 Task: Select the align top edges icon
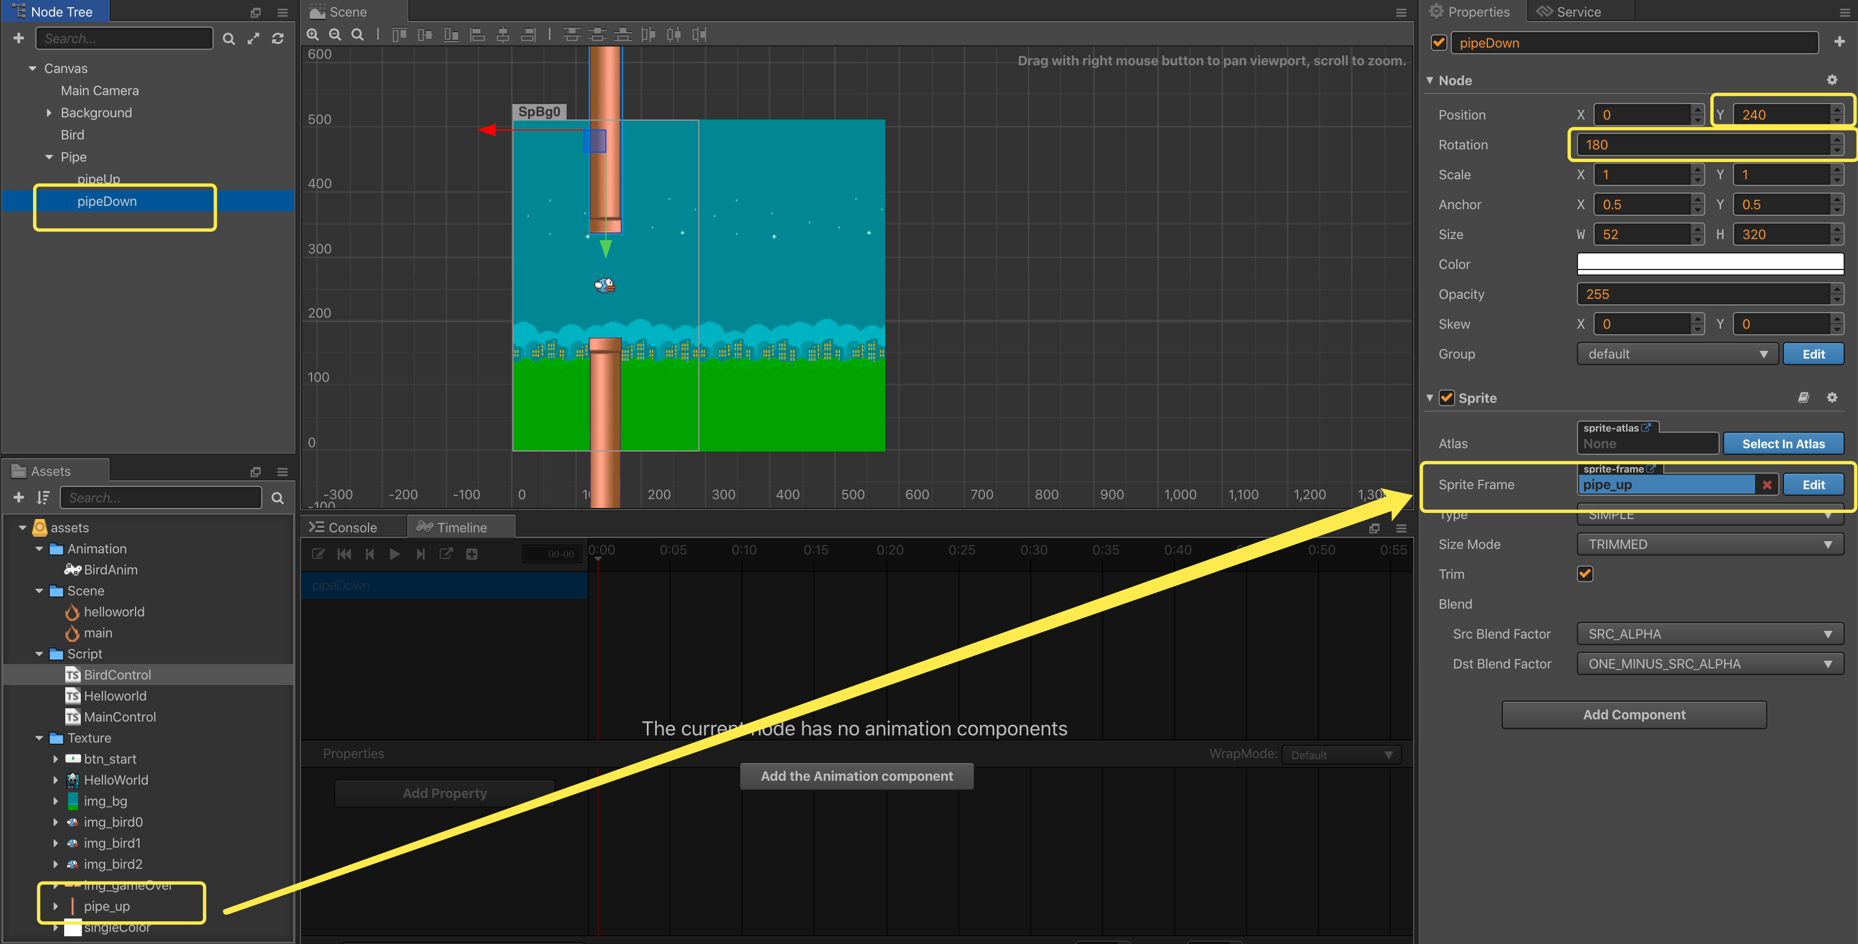pos(399,35)
